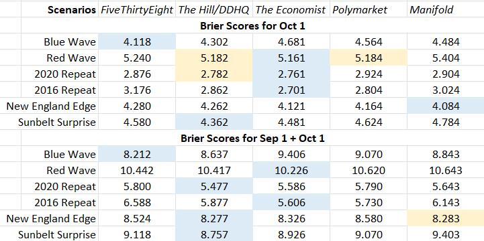Screen dimensions: 484x241
Task: Click the cell containing 10.643
Action: click(x=446, y=170)
